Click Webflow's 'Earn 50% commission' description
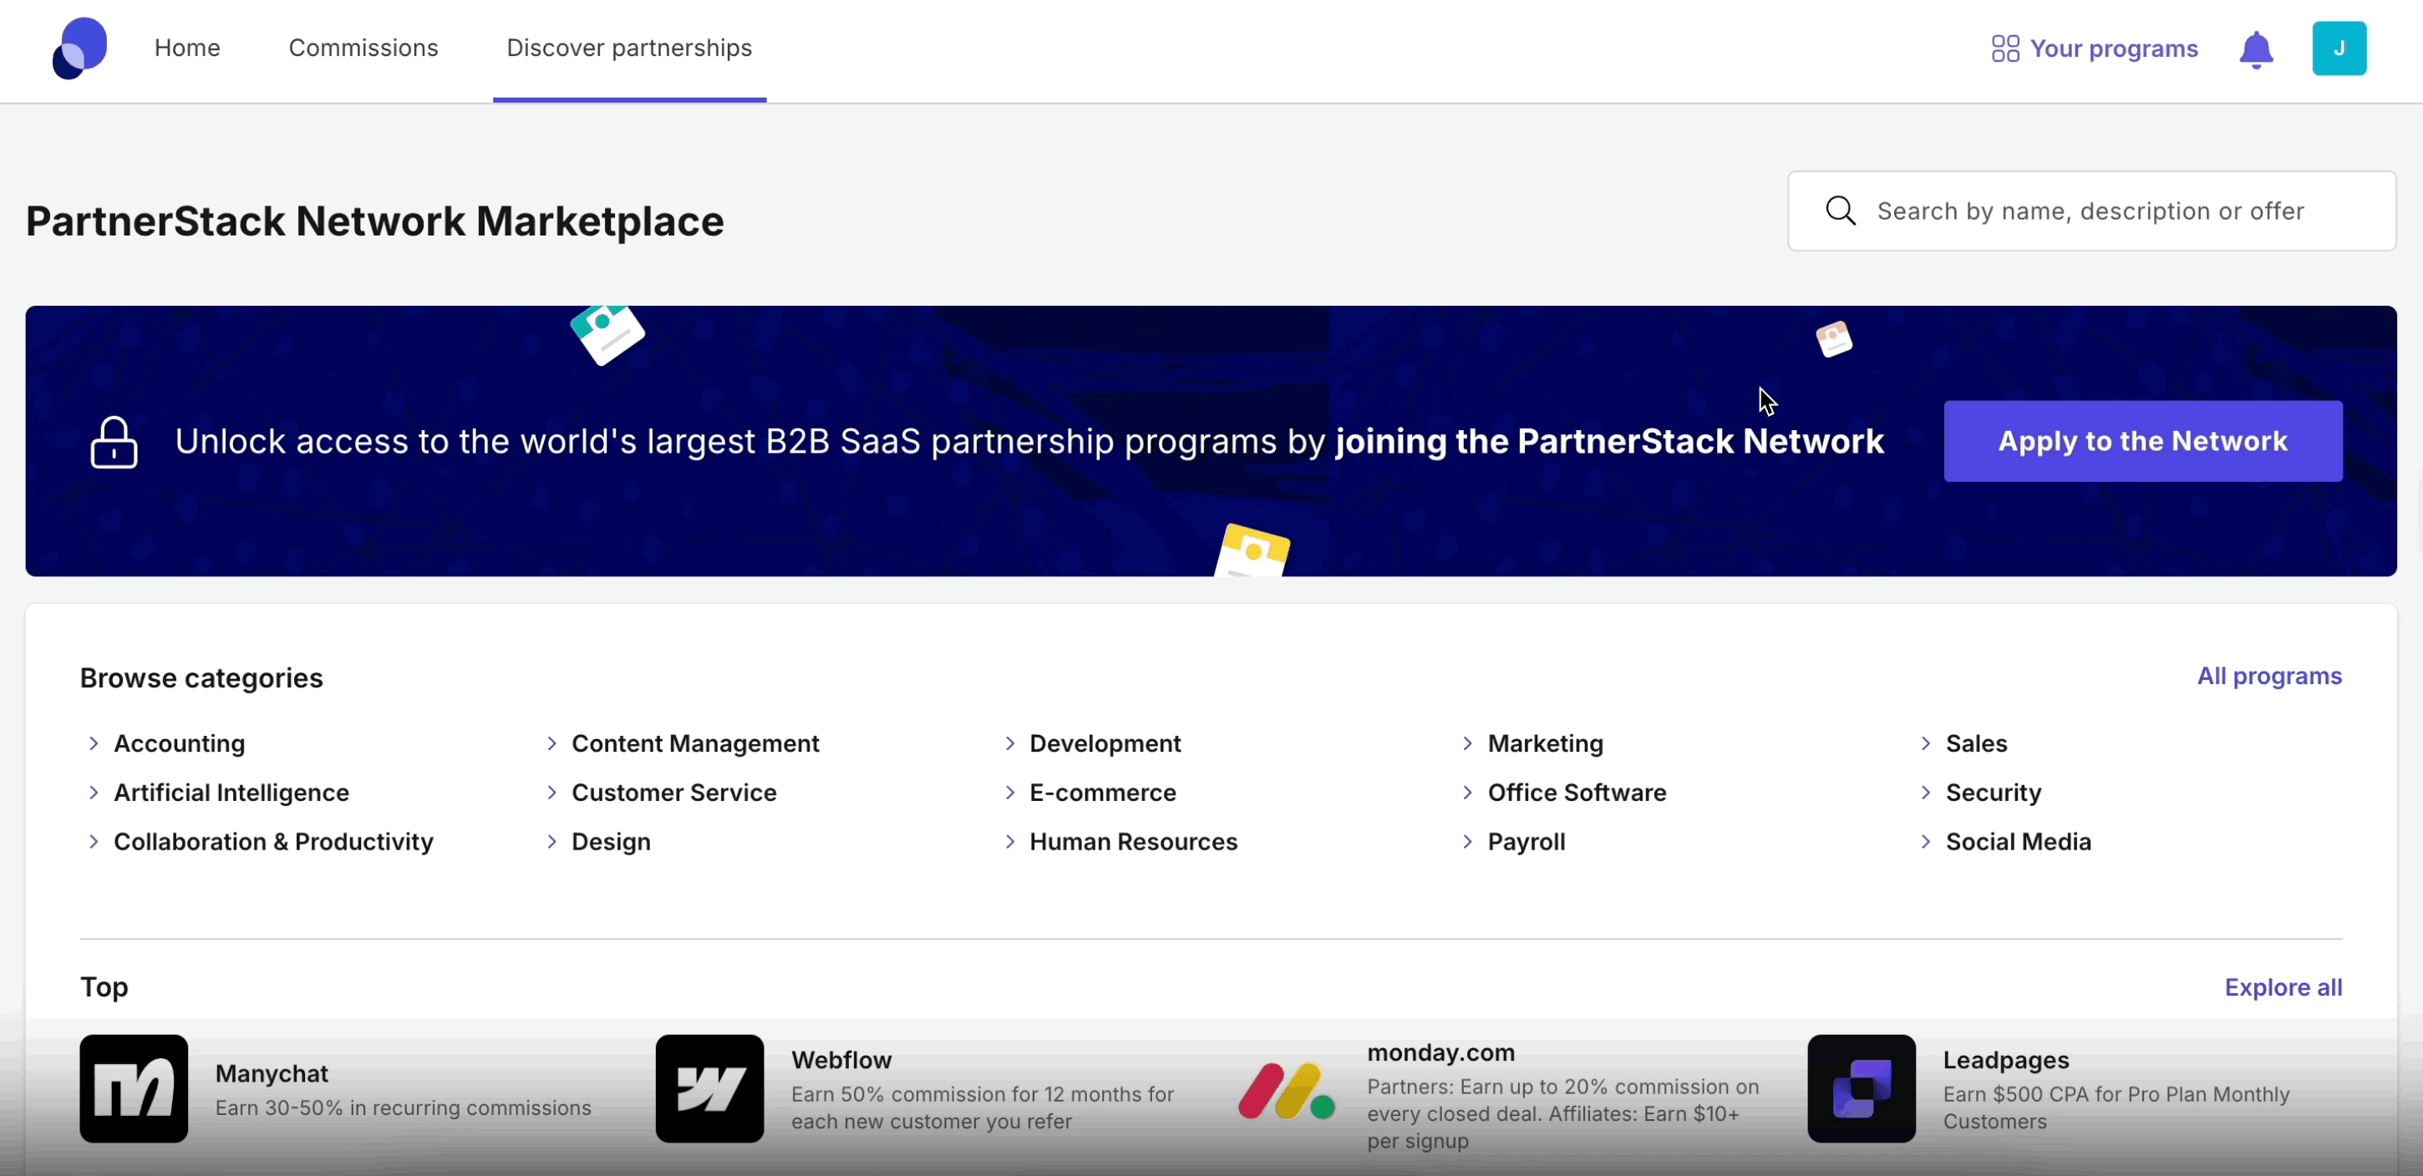This screenshot has height=1176, width=2423. 982,1108
